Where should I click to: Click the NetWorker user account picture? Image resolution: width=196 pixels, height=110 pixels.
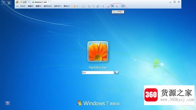coord(98,52)
